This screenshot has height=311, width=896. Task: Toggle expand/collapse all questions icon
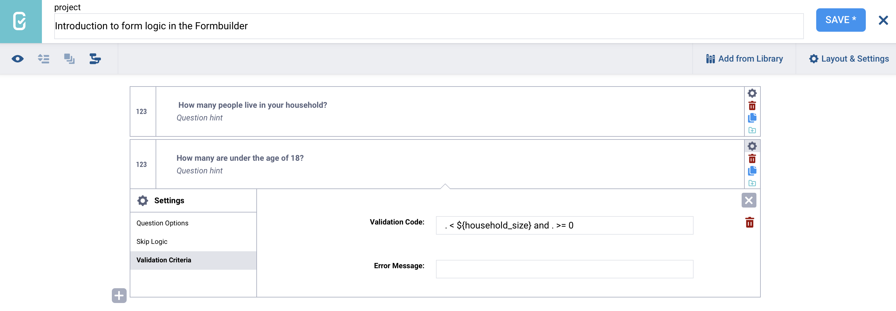(x=43, y=59)
